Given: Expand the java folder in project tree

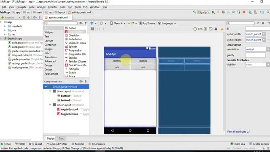Looking at the screenshot, I should pos(5,30).
